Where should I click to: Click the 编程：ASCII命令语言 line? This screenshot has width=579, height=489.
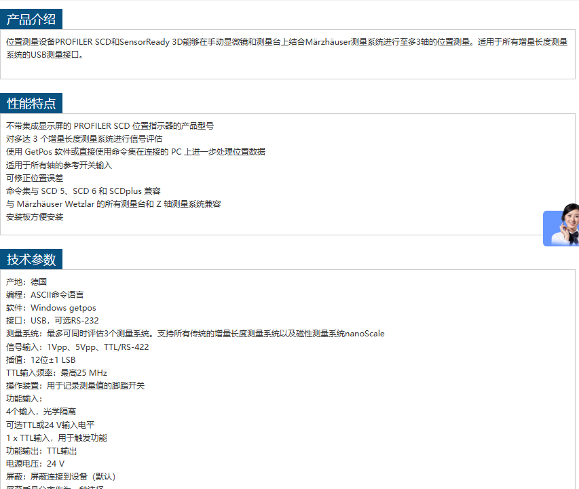click(45, 295)
